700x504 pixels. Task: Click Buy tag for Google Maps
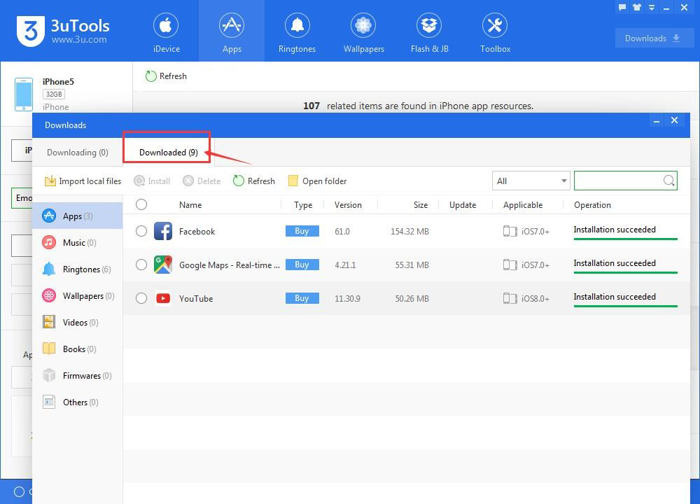click(302, 265)
